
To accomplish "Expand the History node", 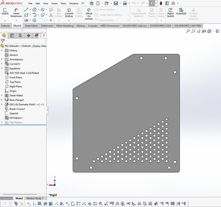I will (x=2, y=50).
